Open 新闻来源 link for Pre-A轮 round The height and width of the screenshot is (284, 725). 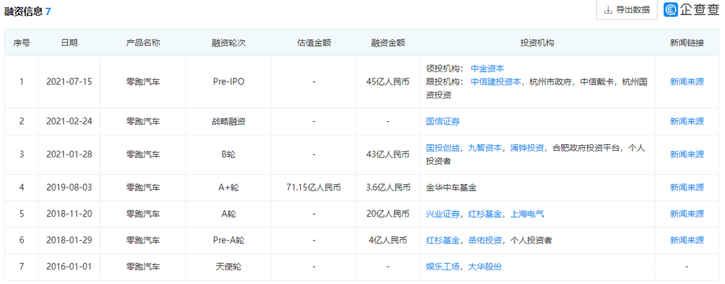click(687, 240)
